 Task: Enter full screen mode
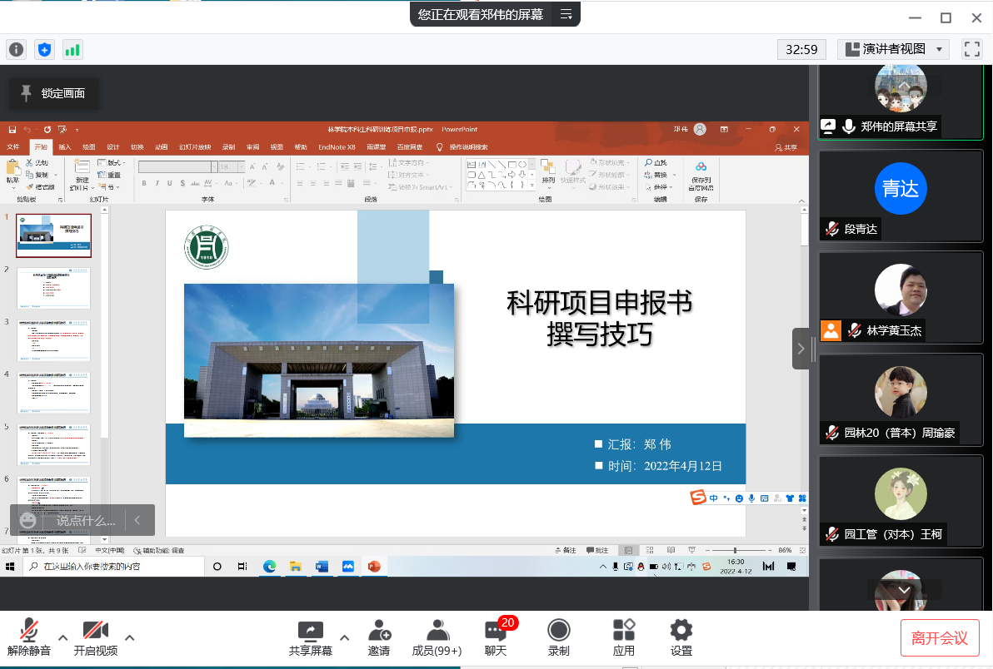[971, 49]
